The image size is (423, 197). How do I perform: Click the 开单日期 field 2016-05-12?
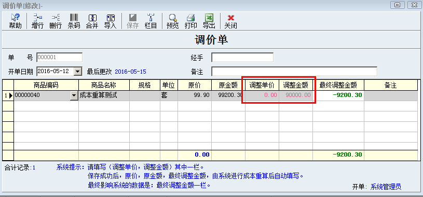click(55, 72)
